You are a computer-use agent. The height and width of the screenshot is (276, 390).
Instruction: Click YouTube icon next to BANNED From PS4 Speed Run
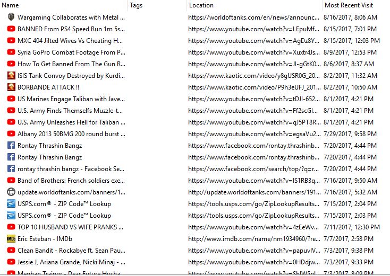point(11,29)
